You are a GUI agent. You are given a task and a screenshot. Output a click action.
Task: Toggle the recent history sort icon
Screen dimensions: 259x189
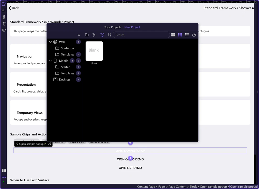point(102,35)
